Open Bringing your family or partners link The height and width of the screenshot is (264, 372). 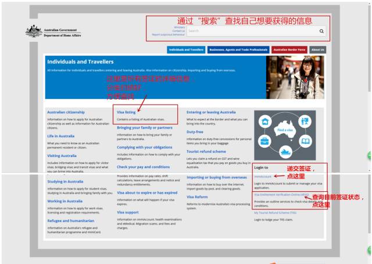click(145, 128)
